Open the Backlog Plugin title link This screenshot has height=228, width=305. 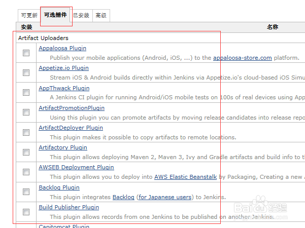coord(59,187)
